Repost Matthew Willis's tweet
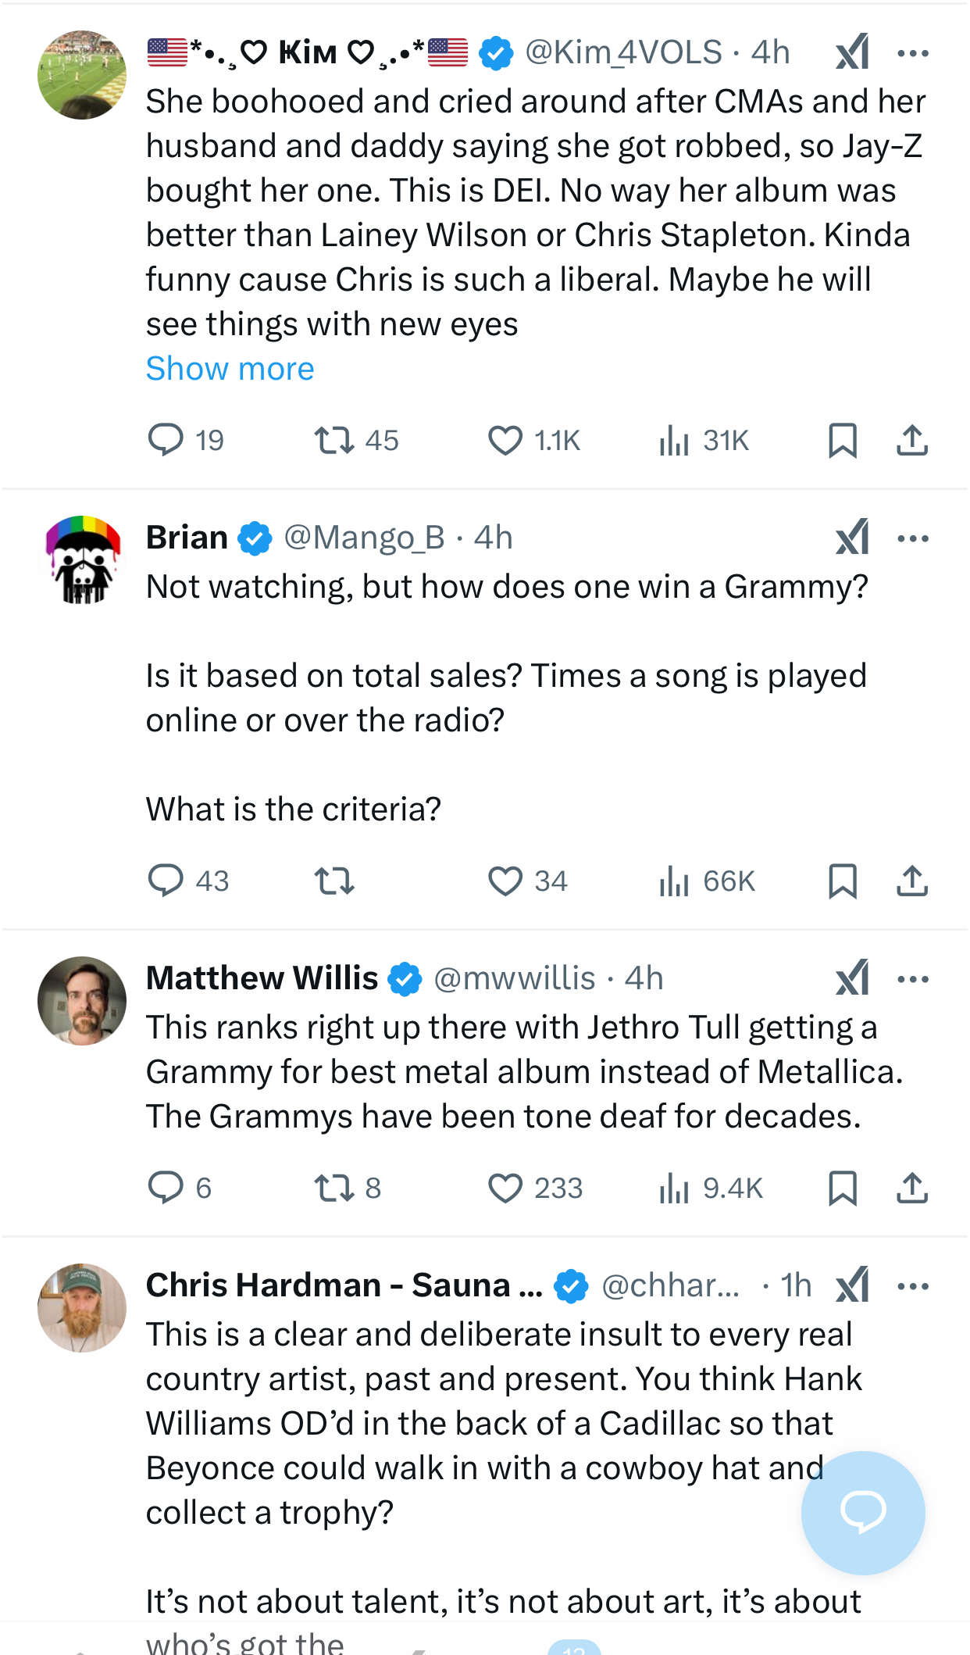The image size is (970, 1655). coord(334,1188)
